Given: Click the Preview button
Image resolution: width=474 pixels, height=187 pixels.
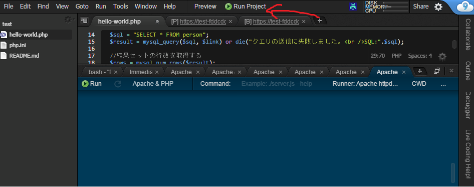Looking at the screenshot, I should pos(205,7).
